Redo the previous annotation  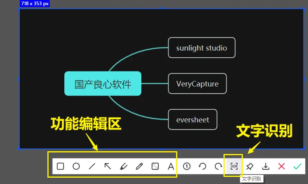pyautogui.click(x=218, y=166)
